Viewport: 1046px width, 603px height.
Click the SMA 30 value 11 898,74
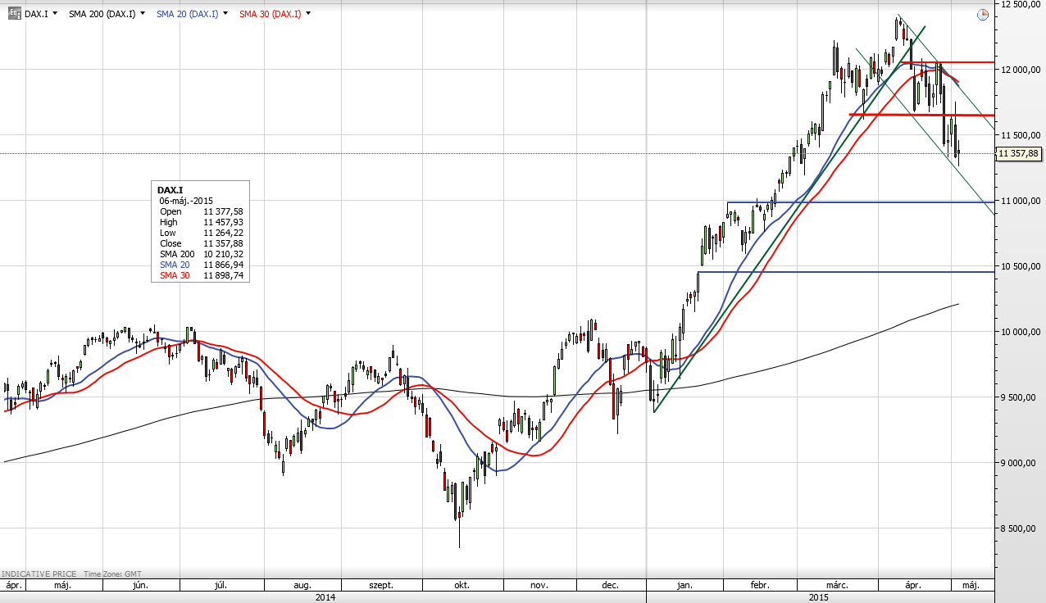pyautogui.click(x=223, y=275)
